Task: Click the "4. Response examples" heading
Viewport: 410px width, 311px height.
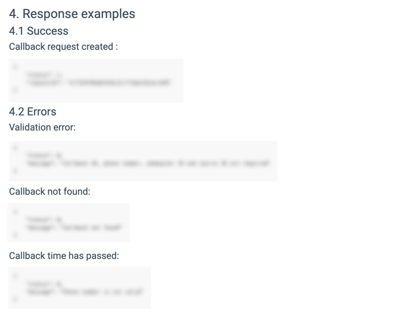Action: pos(72,14)
